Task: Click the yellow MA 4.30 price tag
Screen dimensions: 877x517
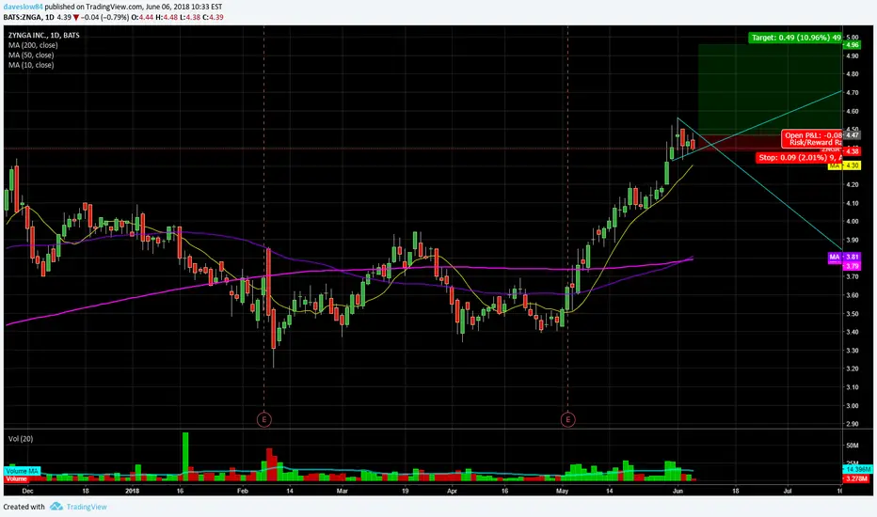Action: (x=845, y=165)
